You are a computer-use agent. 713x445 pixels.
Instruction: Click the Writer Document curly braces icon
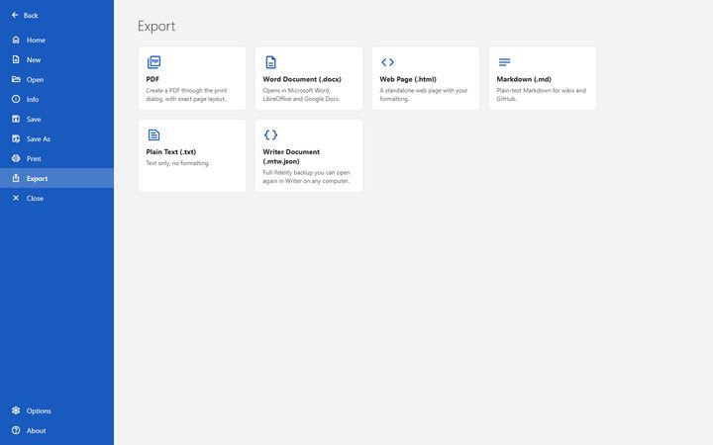coord(270,134)
